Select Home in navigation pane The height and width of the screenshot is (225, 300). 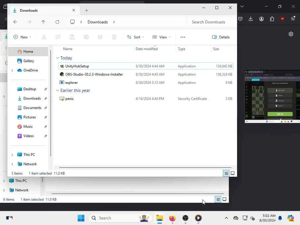coord(28,52)
